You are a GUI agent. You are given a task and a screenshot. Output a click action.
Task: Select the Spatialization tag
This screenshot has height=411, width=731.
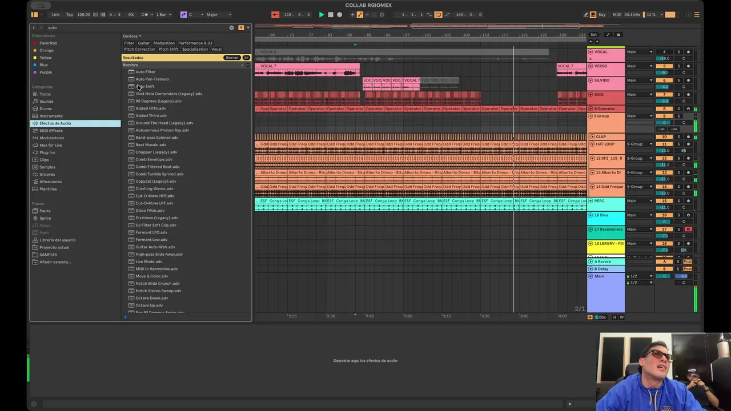[195, 49]
